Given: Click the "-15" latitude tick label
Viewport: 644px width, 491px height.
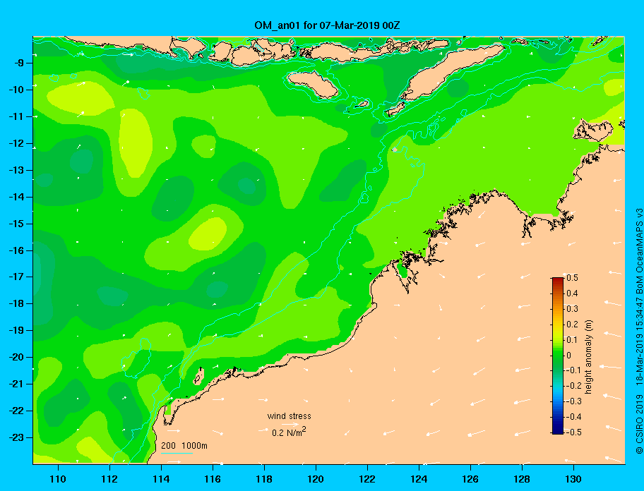Looking at the screenshot, I should click(16, 224).
